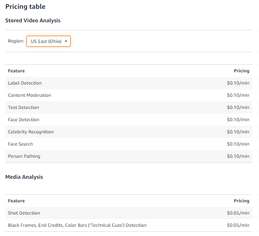The height and width of the screenshot is (236, 259).
Task: Click the Media Analysis heading
Action: [24, 177]
